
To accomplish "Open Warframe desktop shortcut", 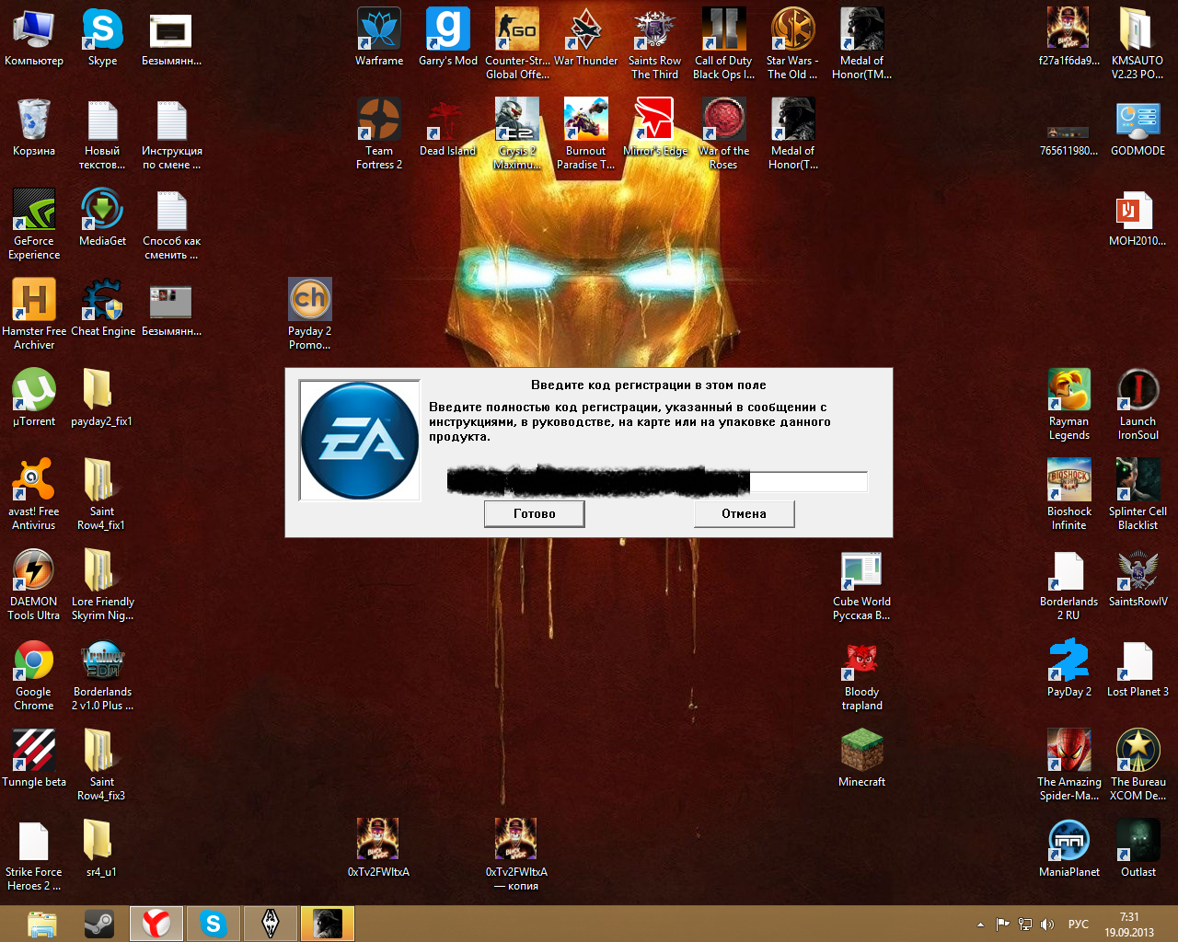I will [x=379, y=38].
